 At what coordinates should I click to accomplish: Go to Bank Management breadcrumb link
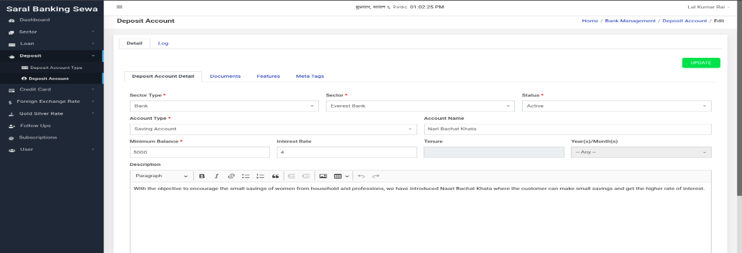pos(630,21)
